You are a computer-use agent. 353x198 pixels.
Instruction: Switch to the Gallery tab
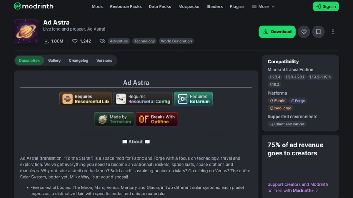(x=54, y=60)
